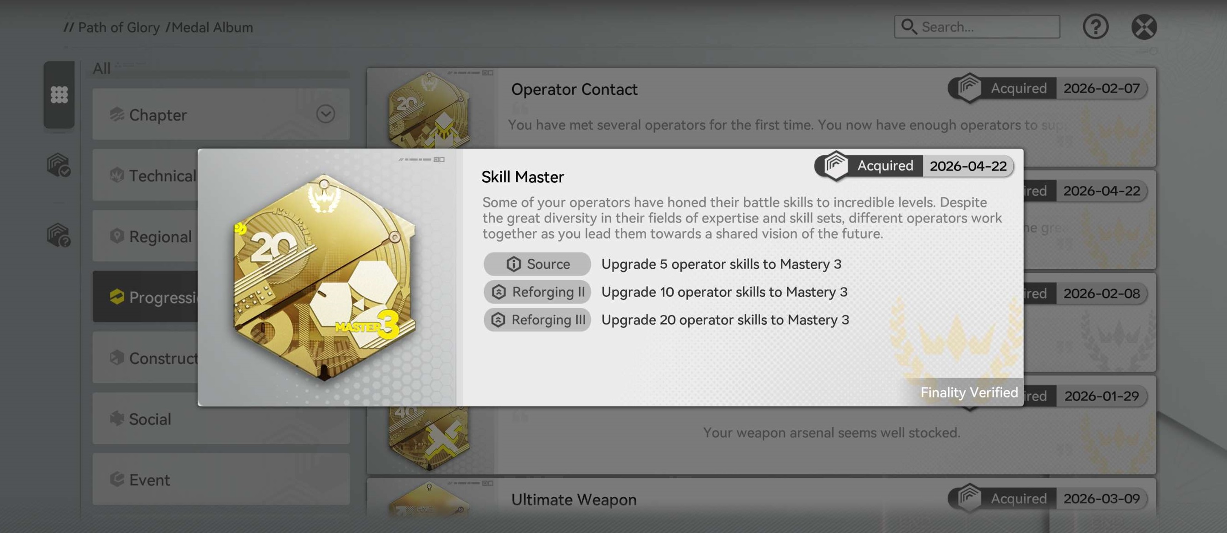Switch to the Event category tab

[221, 479]
